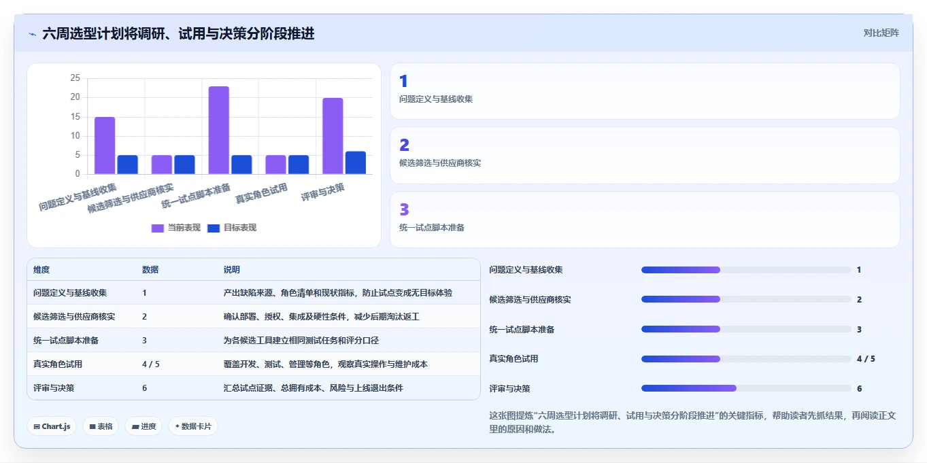Toggle the 目标表现 legend item

232,228
